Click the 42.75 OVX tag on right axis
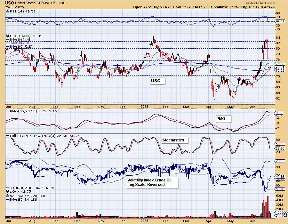Screen dimensions: 288x224 coord(280,176)
